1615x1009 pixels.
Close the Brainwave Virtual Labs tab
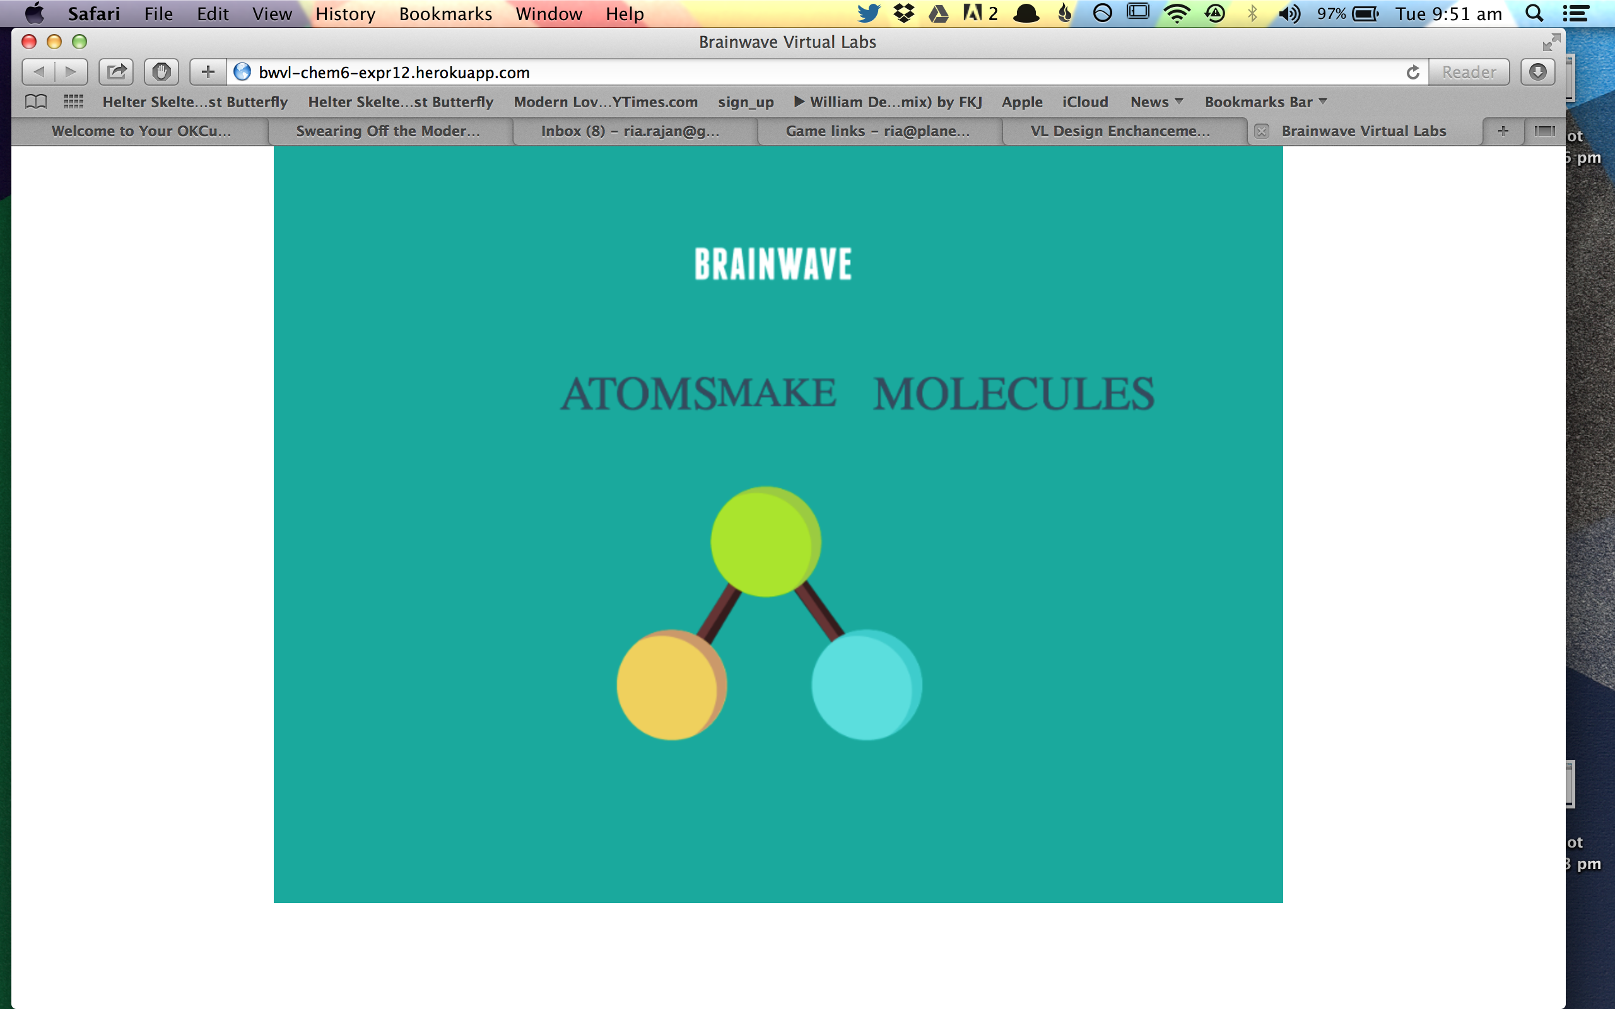tap(1261, 131)
